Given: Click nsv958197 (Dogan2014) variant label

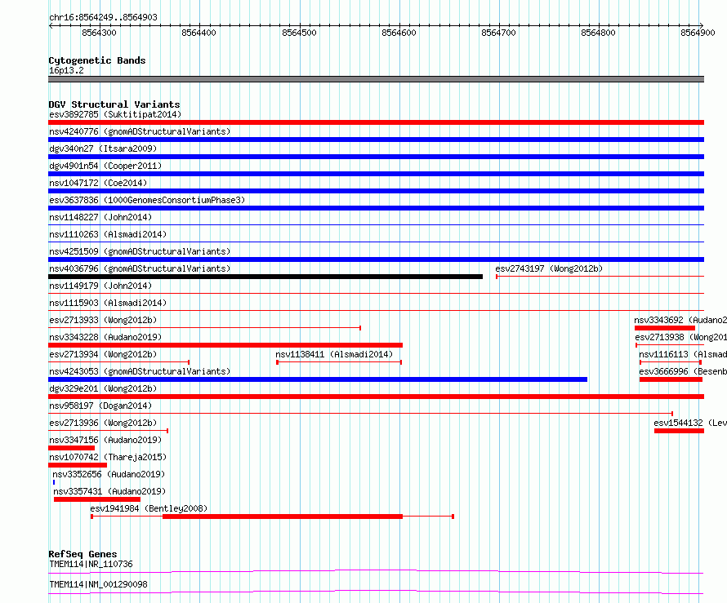Looking at the screenshot, I should pyautogui.click(x=100, y=406).
